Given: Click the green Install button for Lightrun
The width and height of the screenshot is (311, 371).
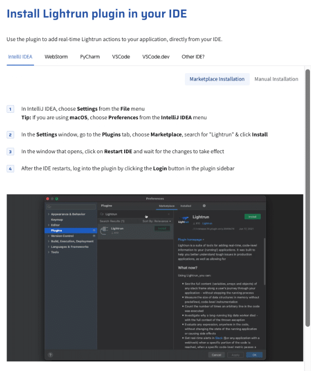Looking at the screenshot, I should click(252, 216).
